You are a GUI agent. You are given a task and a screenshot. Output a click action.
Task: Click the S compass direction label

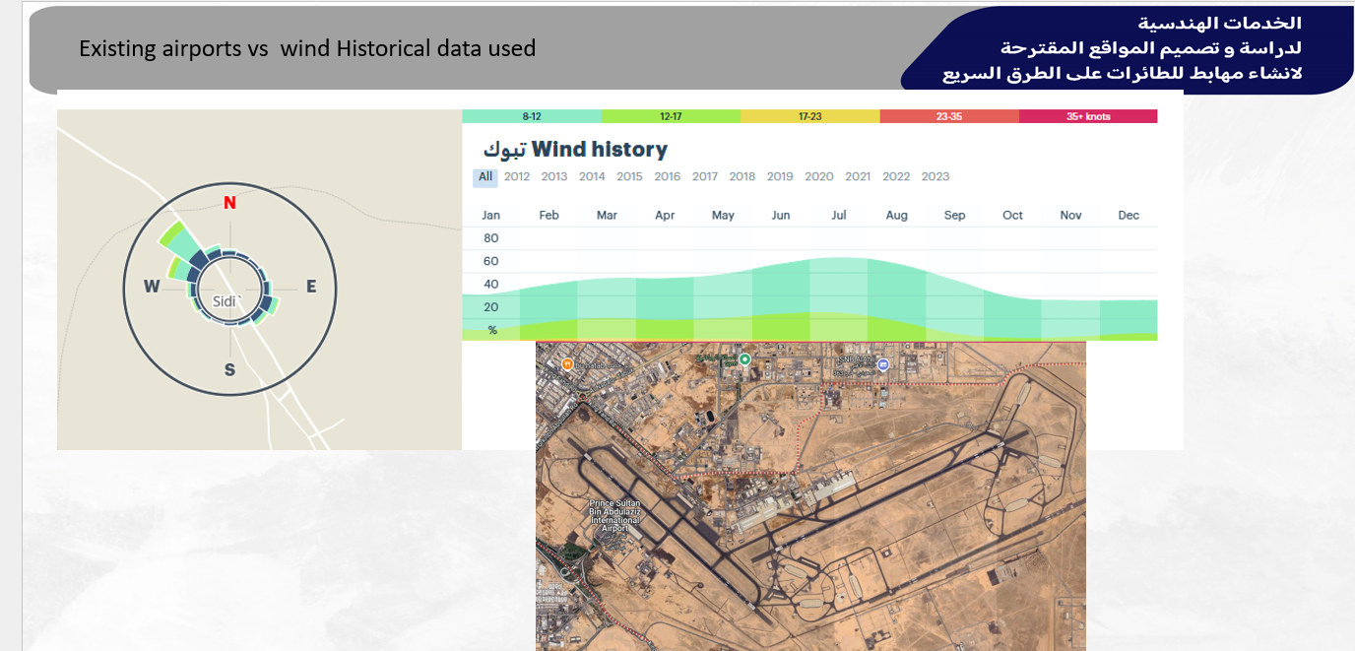click(229, 370)
